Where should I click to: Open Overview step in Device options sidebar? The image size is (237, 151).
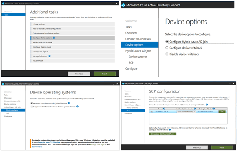tap(131, 33)
